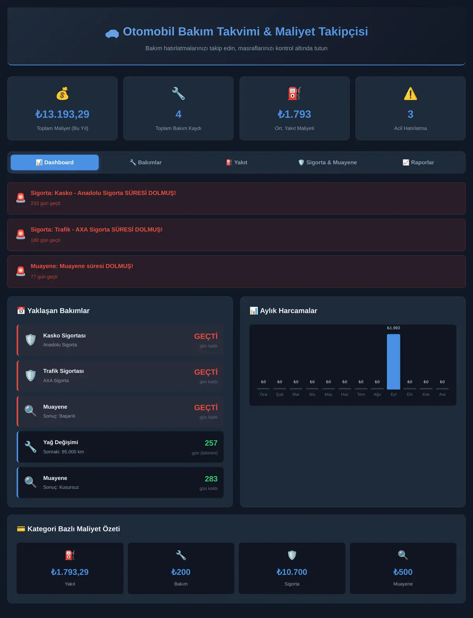This screenshot has width=473, height=618.
Task: Click the calendar icon next to Yaklaşan Bakımlar
Action: click(21, 311)
